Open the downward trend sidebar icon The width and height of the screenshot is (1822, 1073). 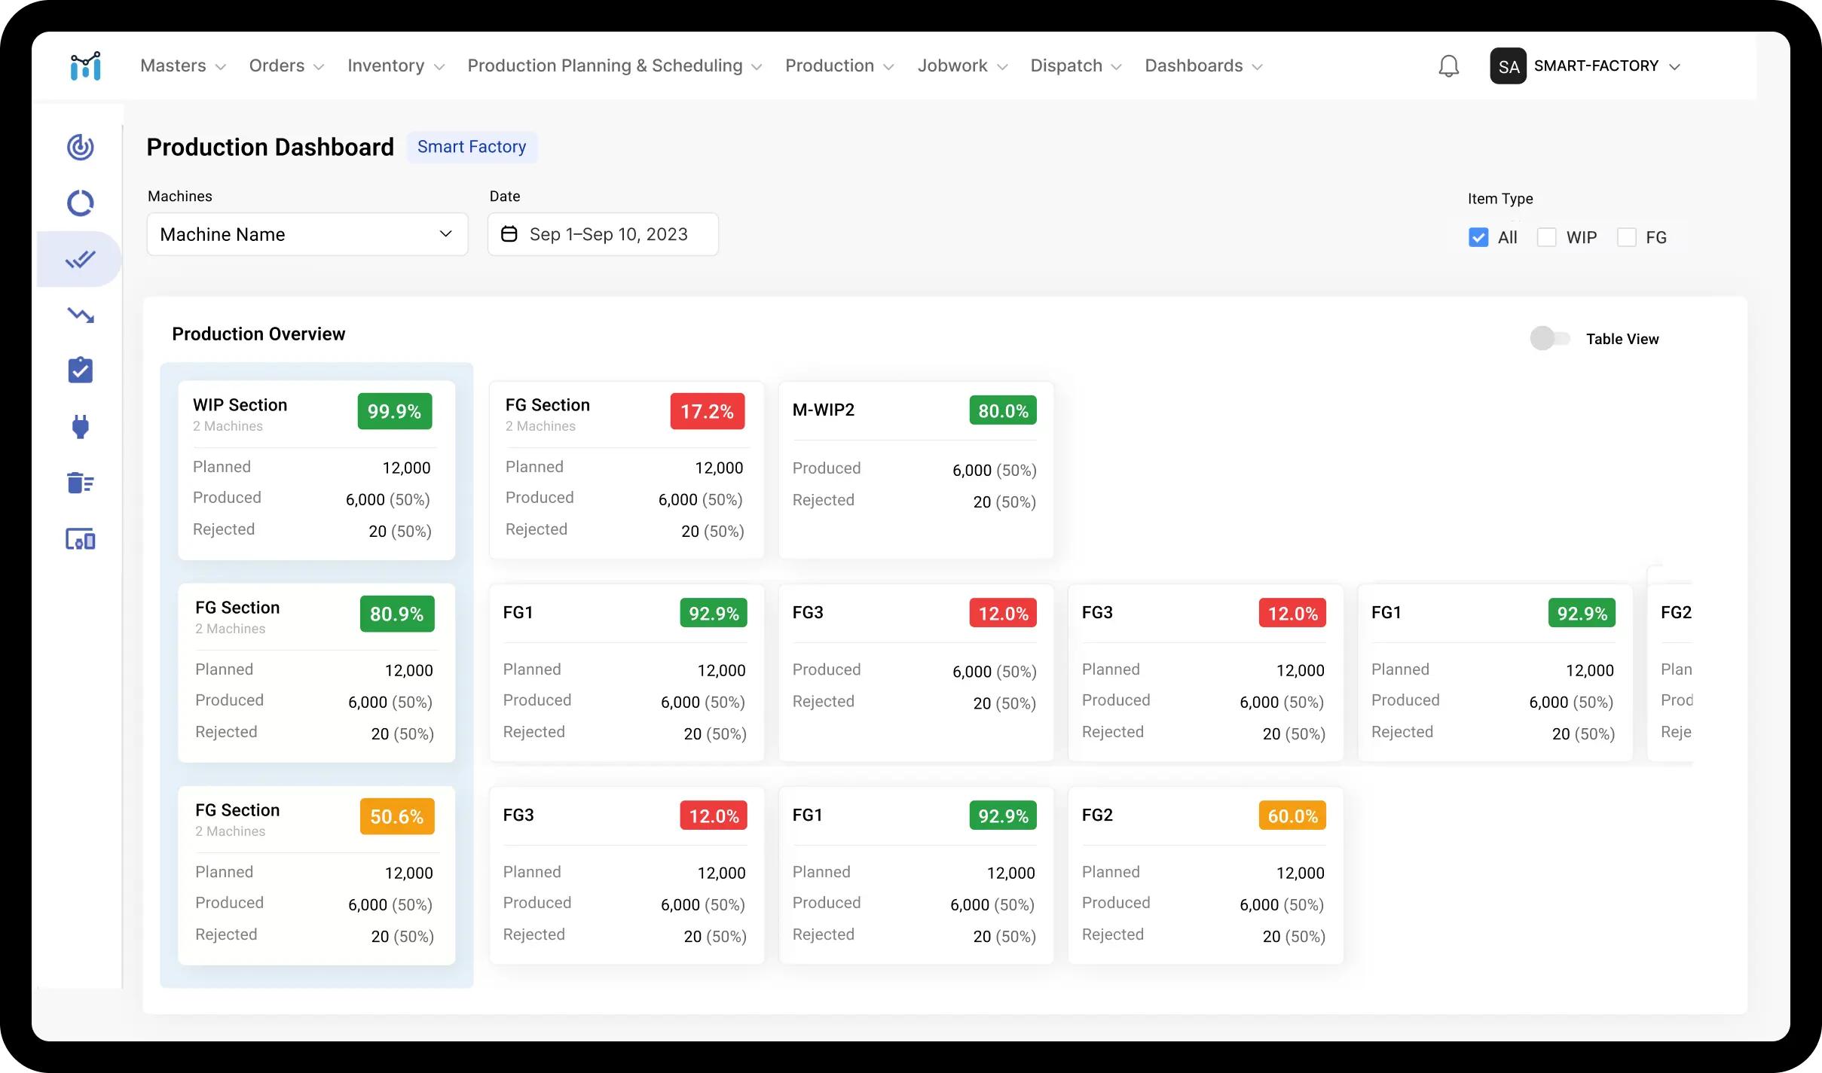[x=81, y=315]
